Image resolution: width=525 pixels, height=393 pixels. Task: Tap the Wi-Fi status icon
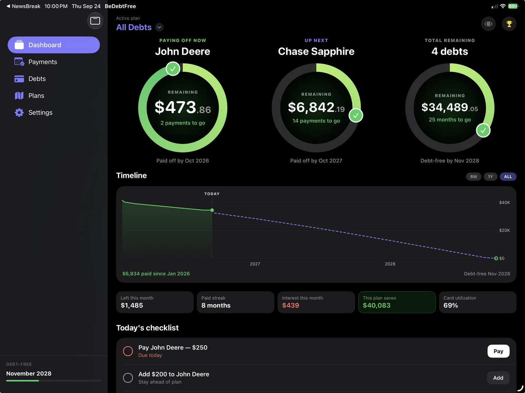pos(503,6)
